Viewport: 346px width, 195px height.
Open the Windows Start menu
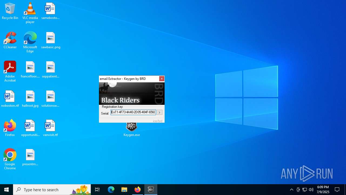click(6, 190)
